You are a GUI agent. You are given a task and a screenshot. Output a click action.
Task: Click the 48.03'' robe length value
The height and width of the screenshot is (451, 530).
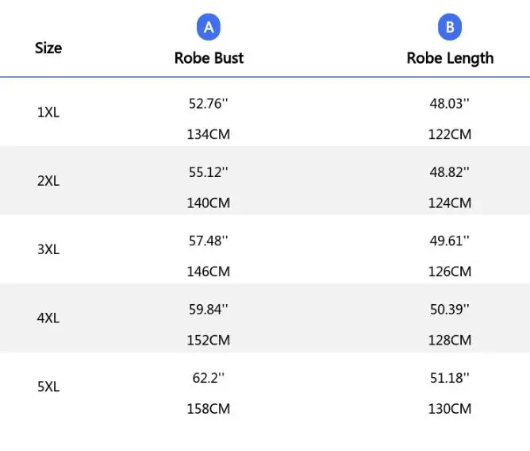coord(450,103)
